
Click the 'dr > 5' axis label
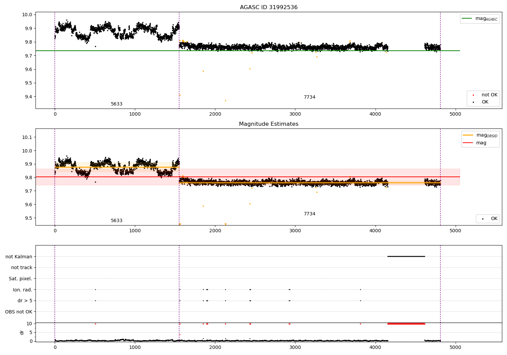coord(25,301)
